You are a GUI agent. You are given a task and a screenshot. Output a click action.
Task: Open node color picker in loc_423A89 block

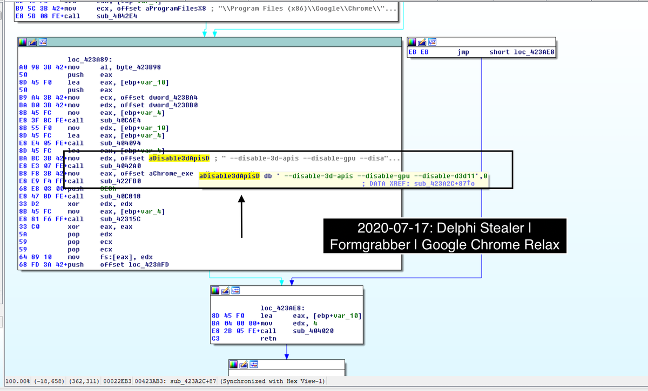22,42
